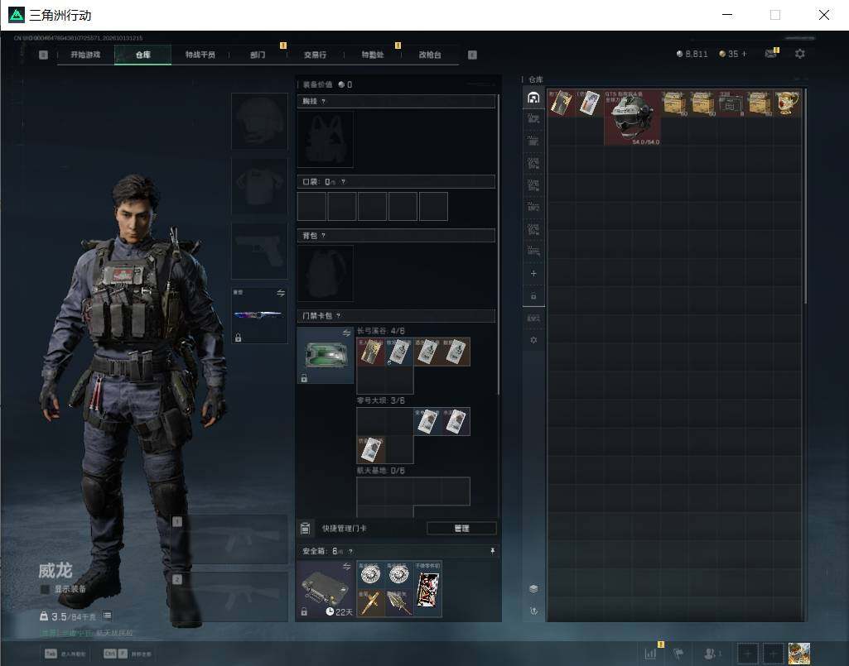Click the 门禁卡包 help question mark
Viewport: 849px width, 666px height.
(x=339, y=315)
